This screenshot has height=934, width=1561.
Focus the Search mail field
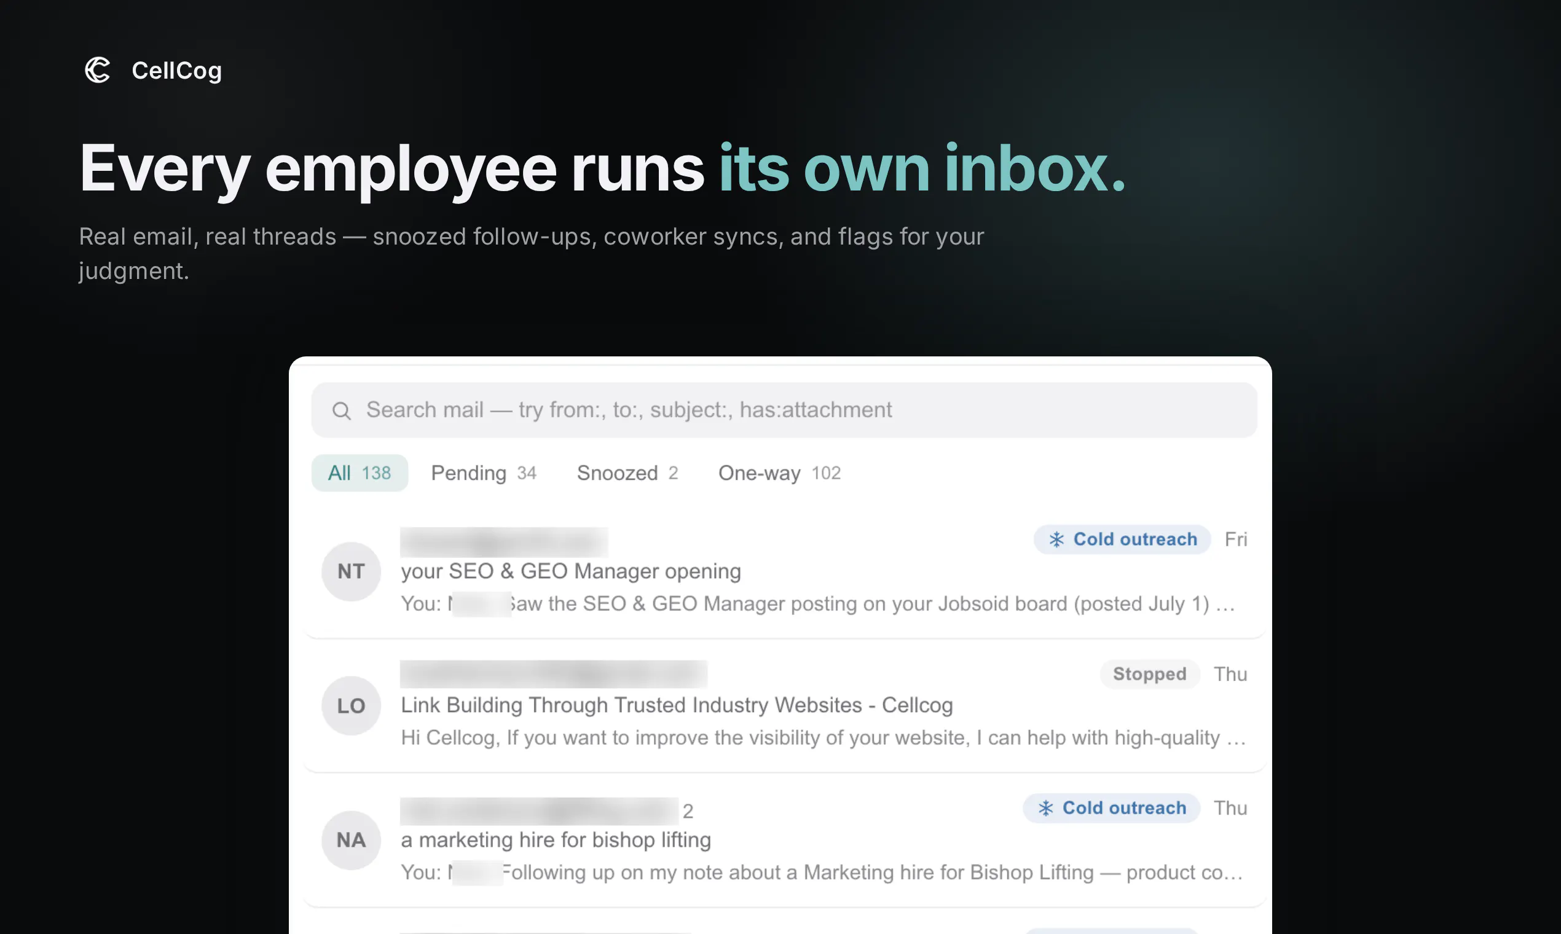[784, 410]
